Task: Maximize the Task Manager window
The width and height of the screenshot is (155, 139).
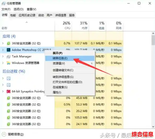Action: click(x=139, y=3)
